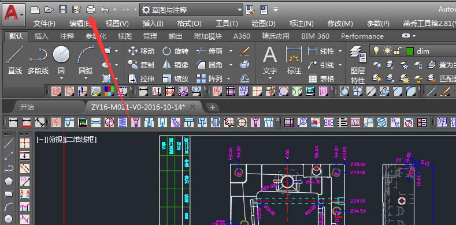Screen dimensions: 456x225
Task: Select the Polyline (多段线) tool
Action: point(38,61)
